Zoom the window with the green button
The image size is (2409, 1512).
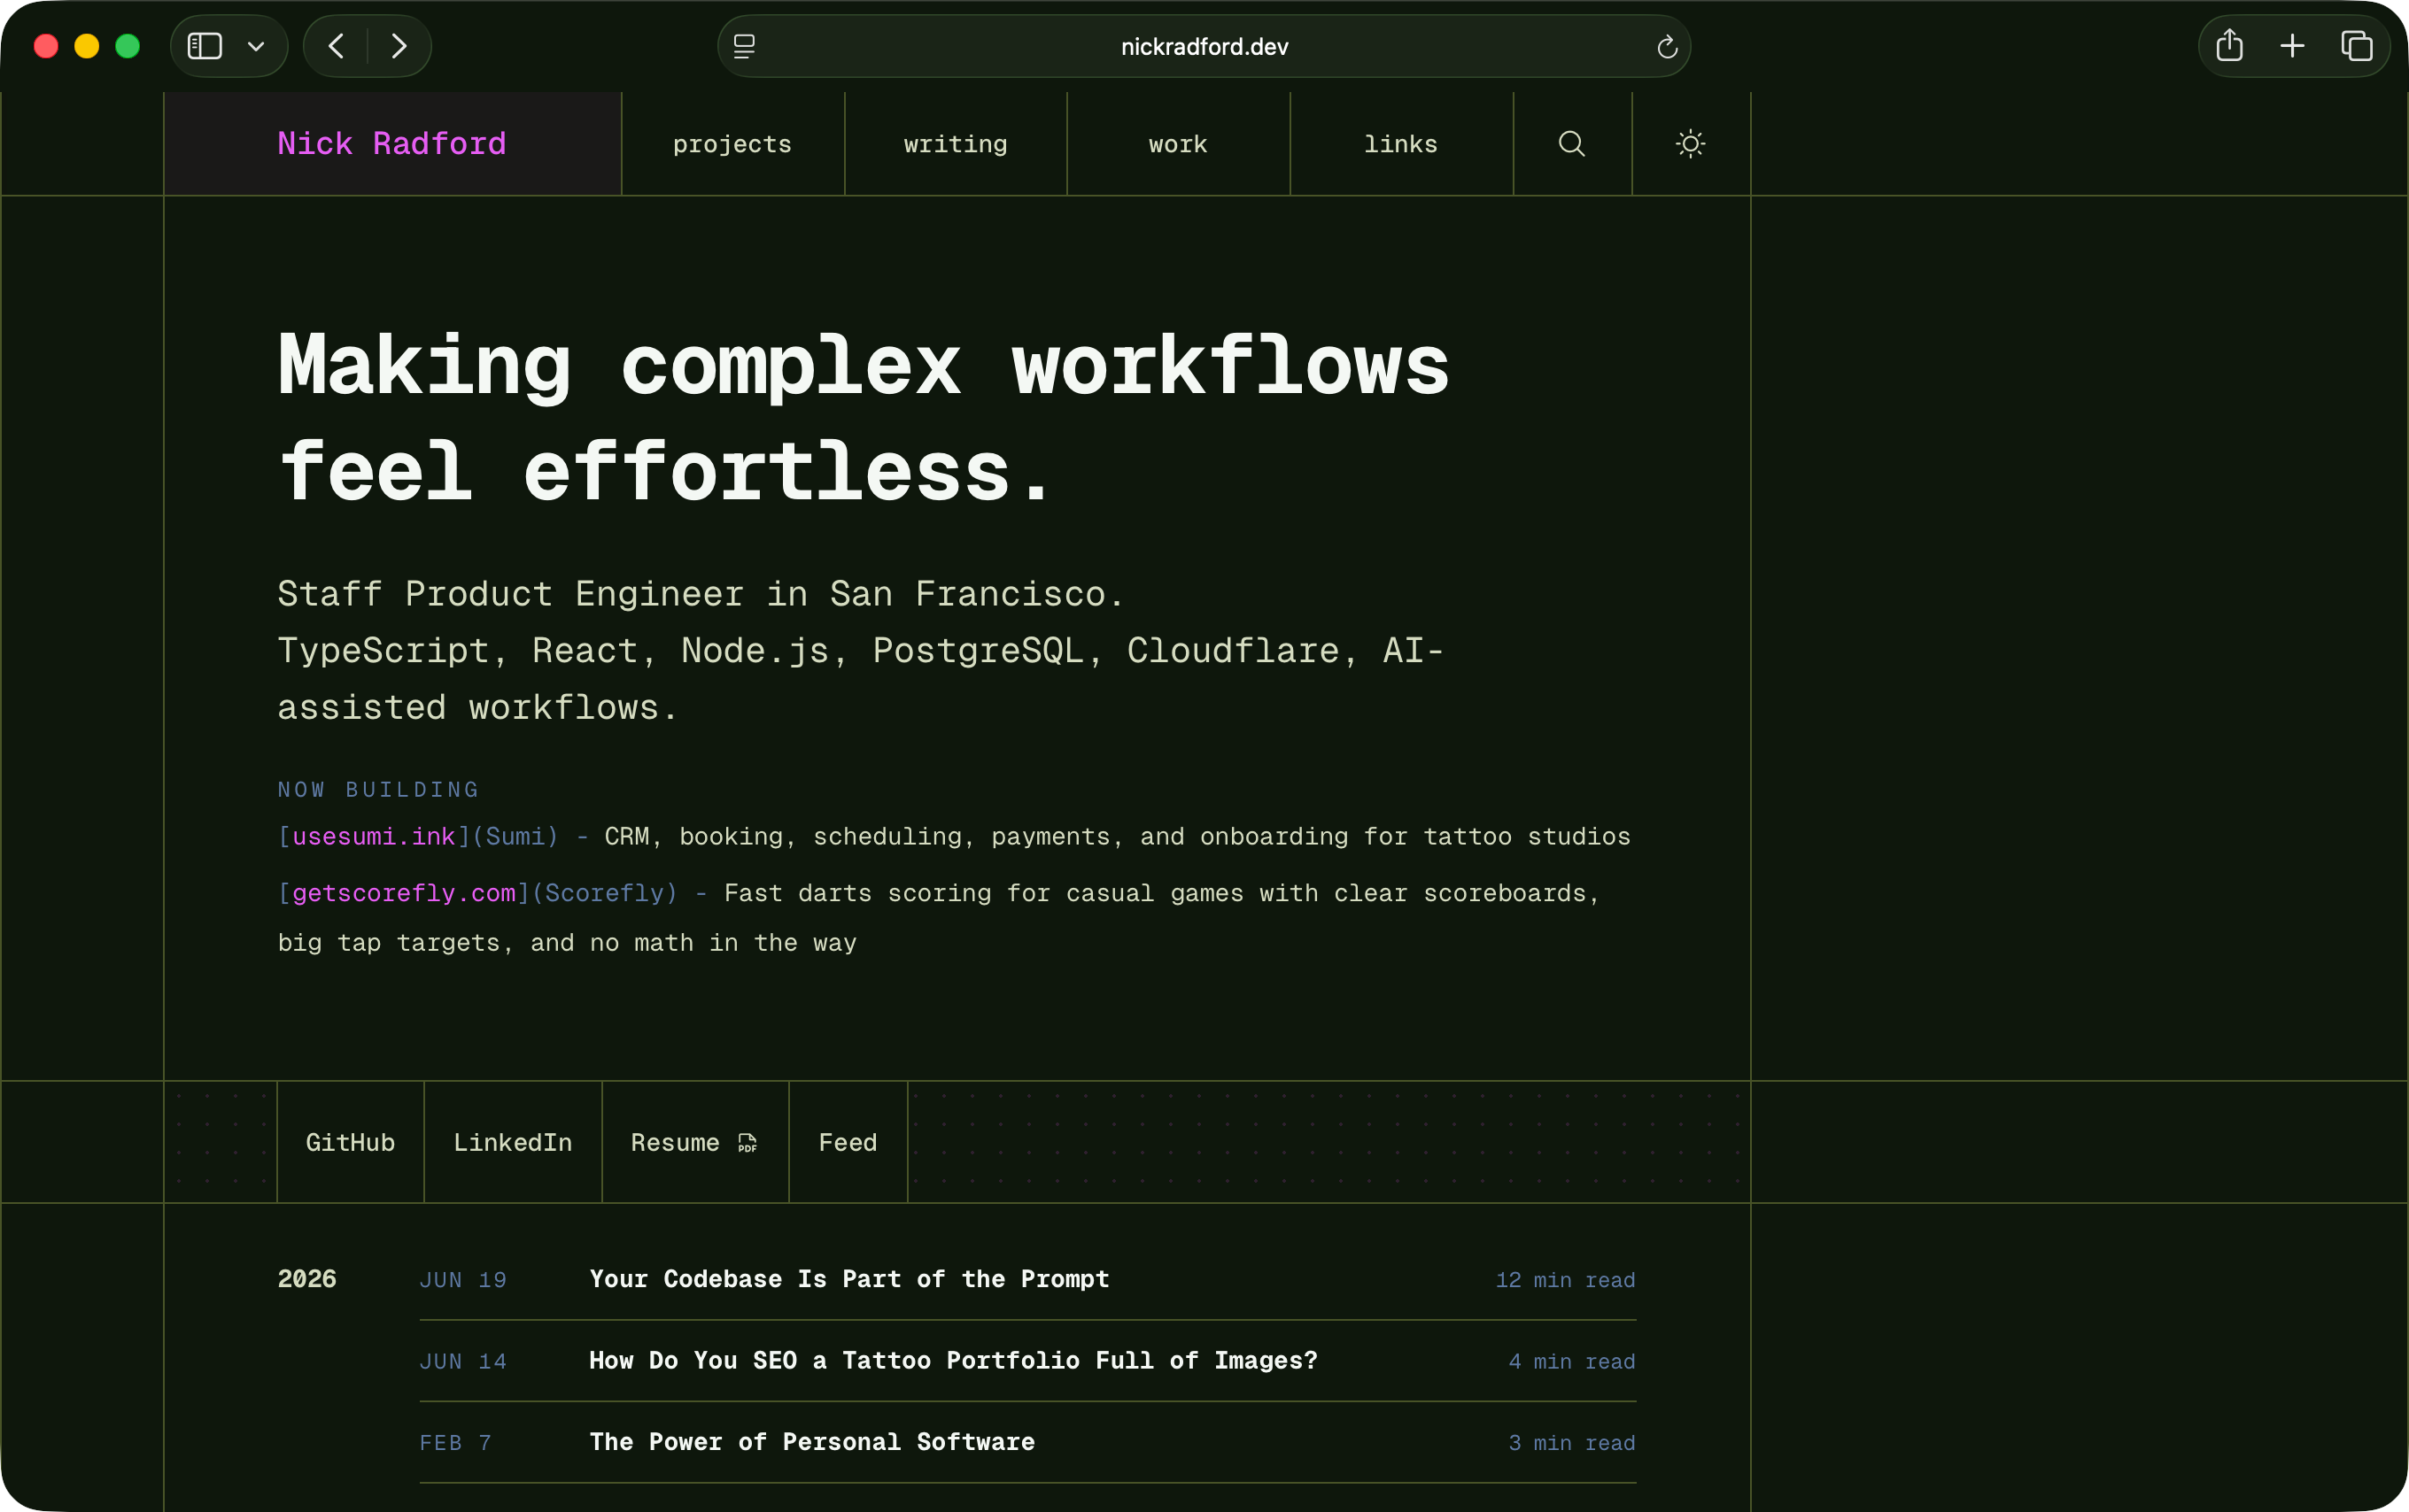click(128, 46)
